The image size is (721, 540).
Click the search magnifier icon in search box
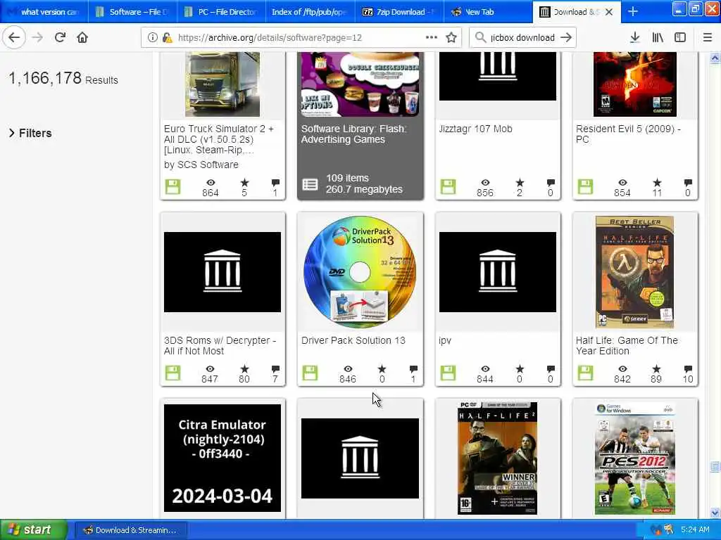coord(480,38)
